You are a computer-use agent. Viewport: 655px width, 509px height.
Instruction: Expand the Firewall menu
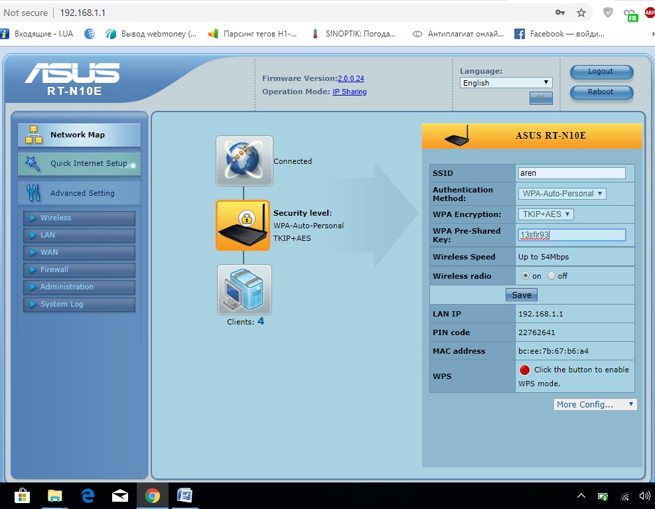(x=80, y=269)
